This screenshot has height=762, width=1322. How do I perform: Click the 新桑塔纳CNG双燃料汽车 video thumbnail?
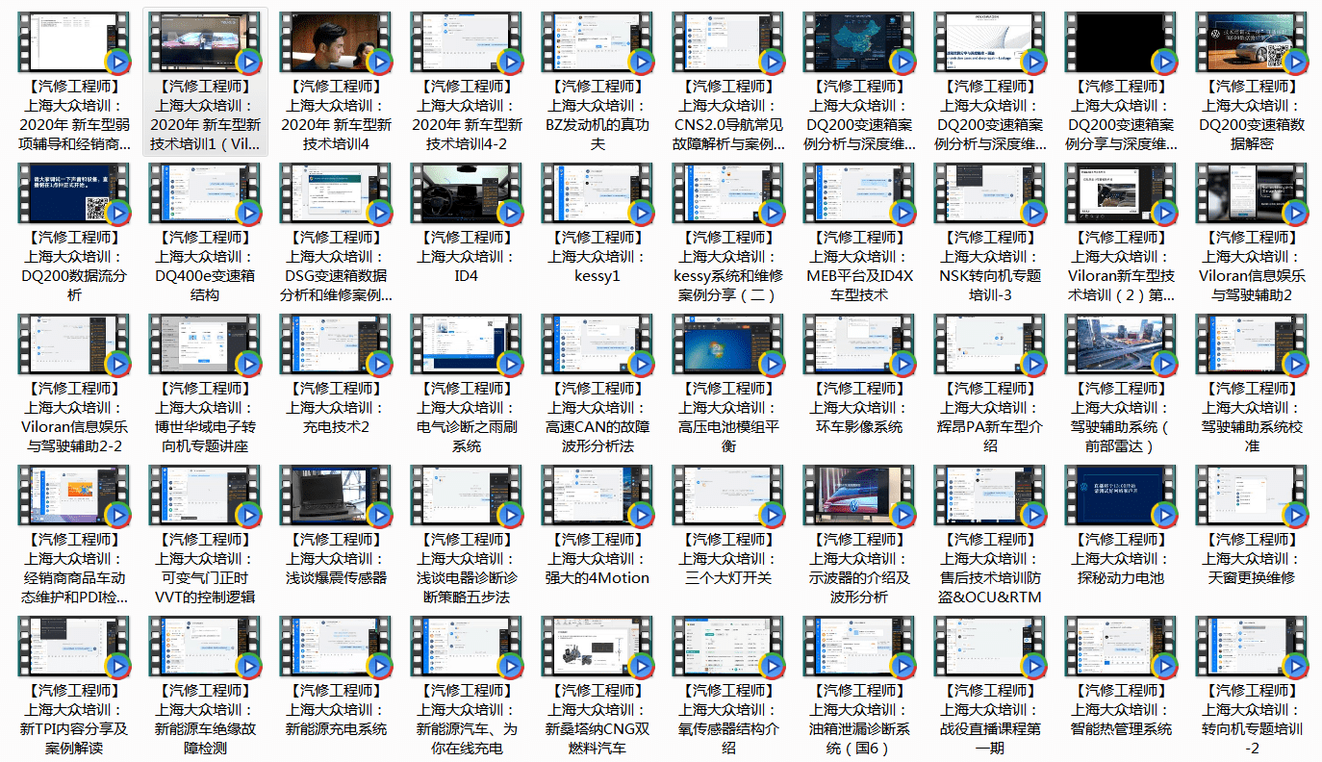coord(597,648)
